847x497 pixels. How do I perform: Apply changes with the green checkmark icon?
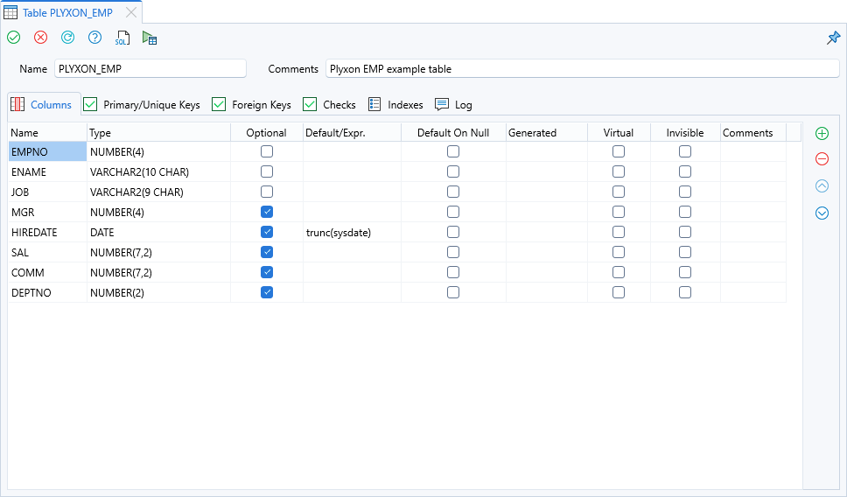click(13, 38)
